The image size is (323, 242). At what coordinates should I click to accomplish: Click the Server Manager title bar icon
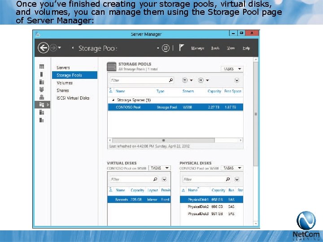coord(37,34)
